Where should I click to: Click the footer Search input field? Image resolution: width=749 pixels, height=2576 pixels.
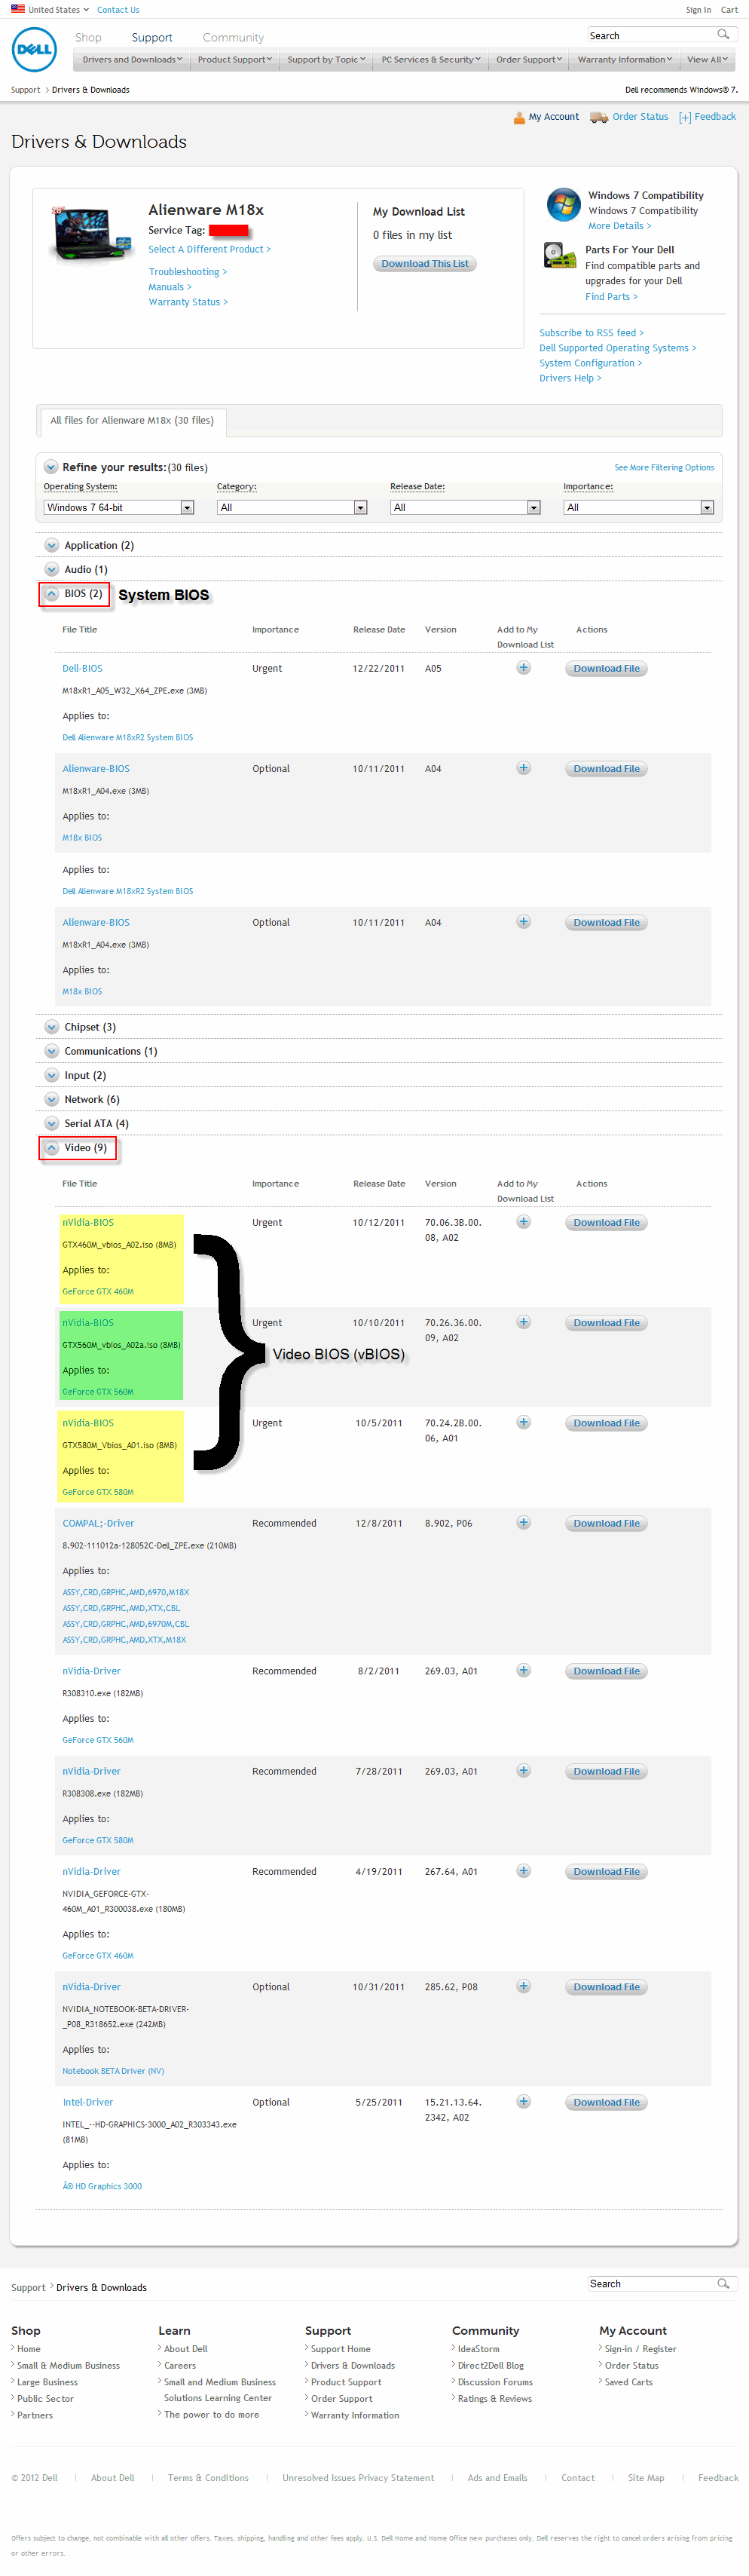click(x=651, y=2283)
